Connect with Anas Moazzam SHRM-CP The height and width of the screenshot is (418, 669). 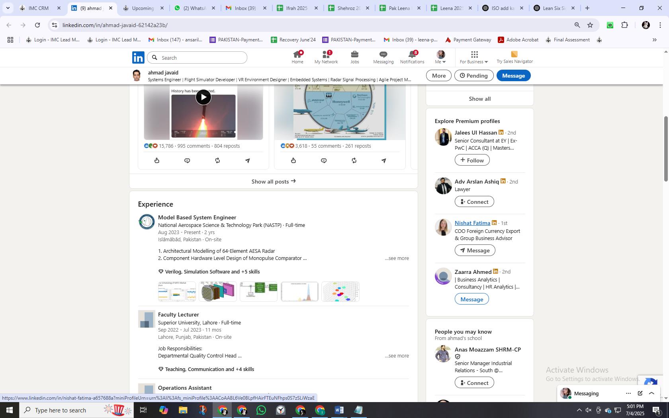pos(474,383)
